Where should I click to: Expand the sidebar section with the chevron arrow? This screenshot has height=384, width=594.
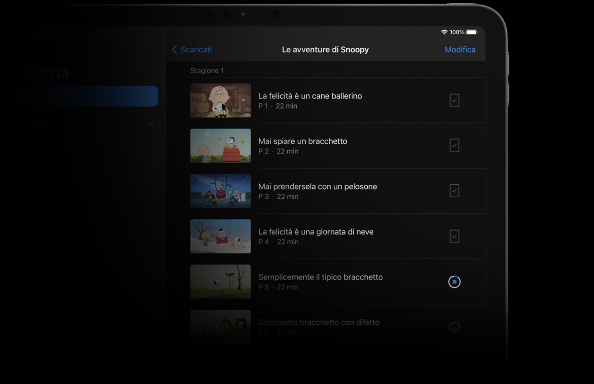151,123
